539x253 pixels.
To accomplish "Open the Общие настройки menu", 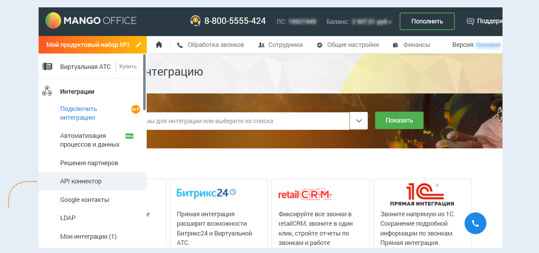I will 348,45.
